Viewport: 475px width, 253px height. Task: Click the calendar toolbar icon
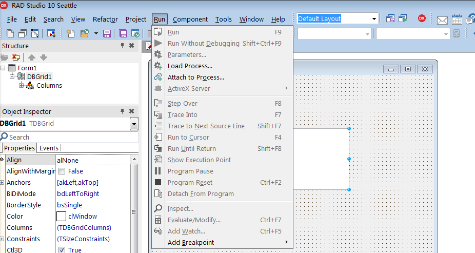click(x=457, y=20)
